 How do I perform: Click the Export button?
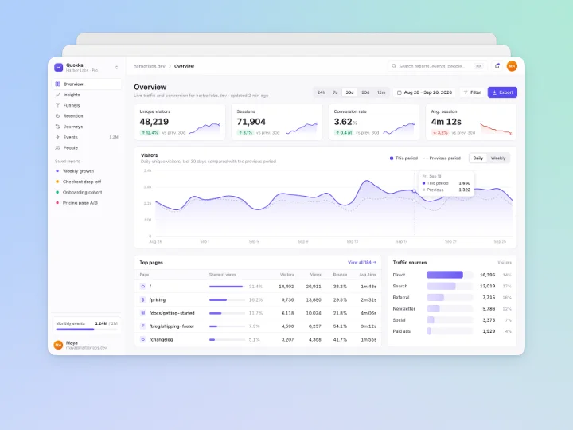[502, 92]
